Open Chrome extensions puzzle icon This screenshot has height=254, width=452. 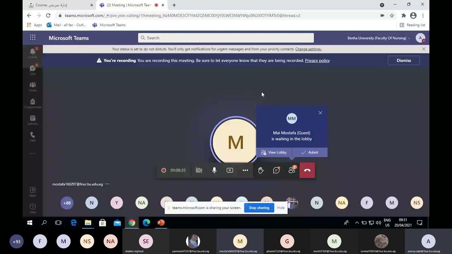coord(404,16)
